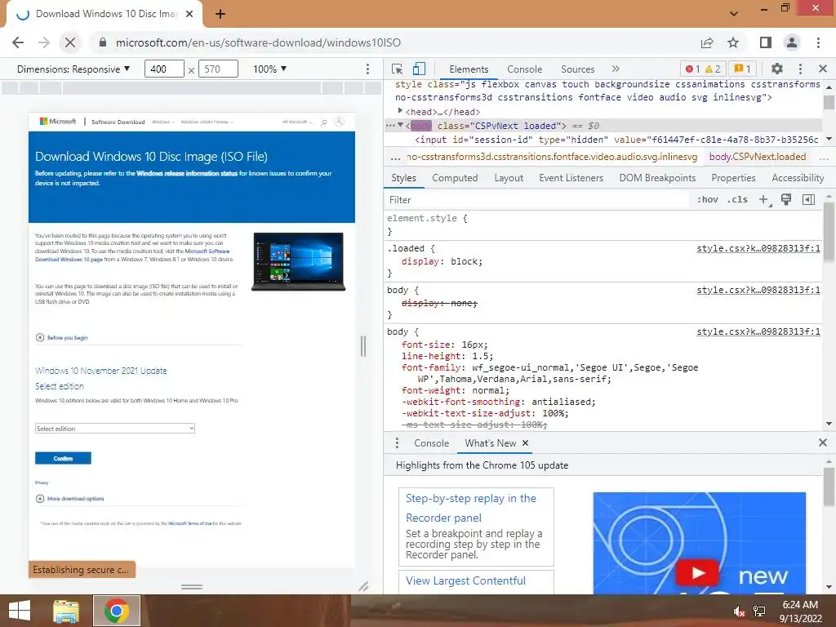Screen dimensions: 836x627
Task: Click the share page icon in address bar
Action: point(707,42)
